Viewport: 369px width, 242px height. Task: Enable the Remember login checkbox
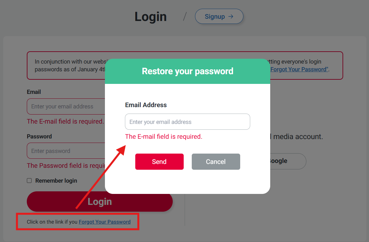point(29,181)
